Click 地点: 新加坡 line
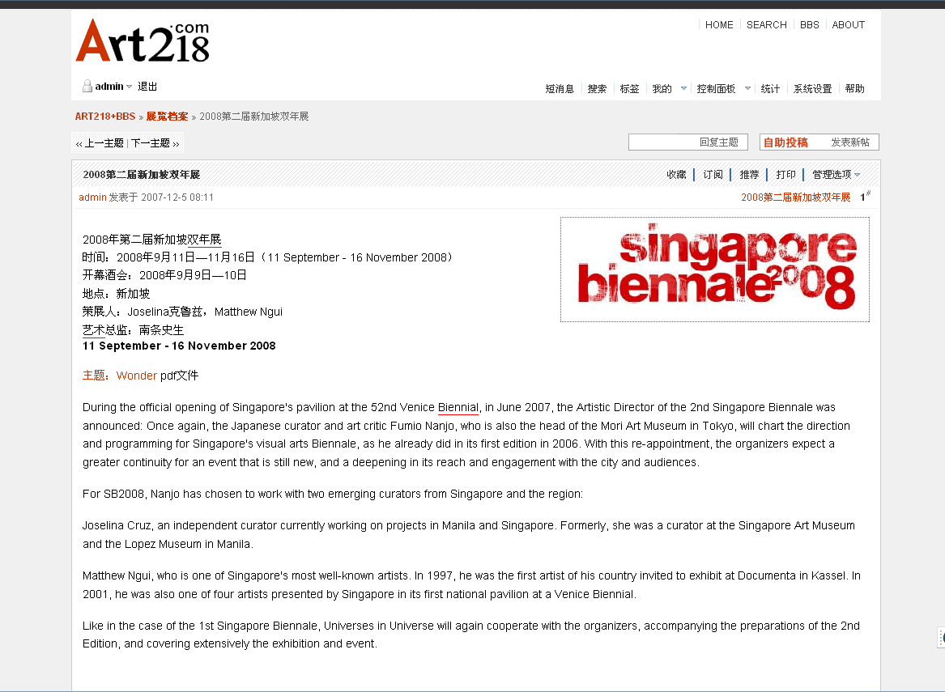 pyautogui.click(x=117, y=294)
